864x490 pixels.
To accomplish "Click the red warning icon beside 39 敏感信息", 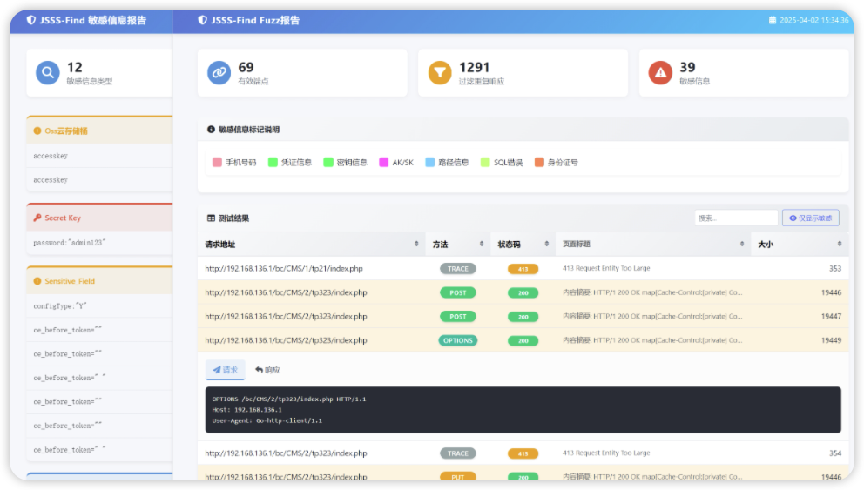I will pyautogui.click(x=660, y=73).
